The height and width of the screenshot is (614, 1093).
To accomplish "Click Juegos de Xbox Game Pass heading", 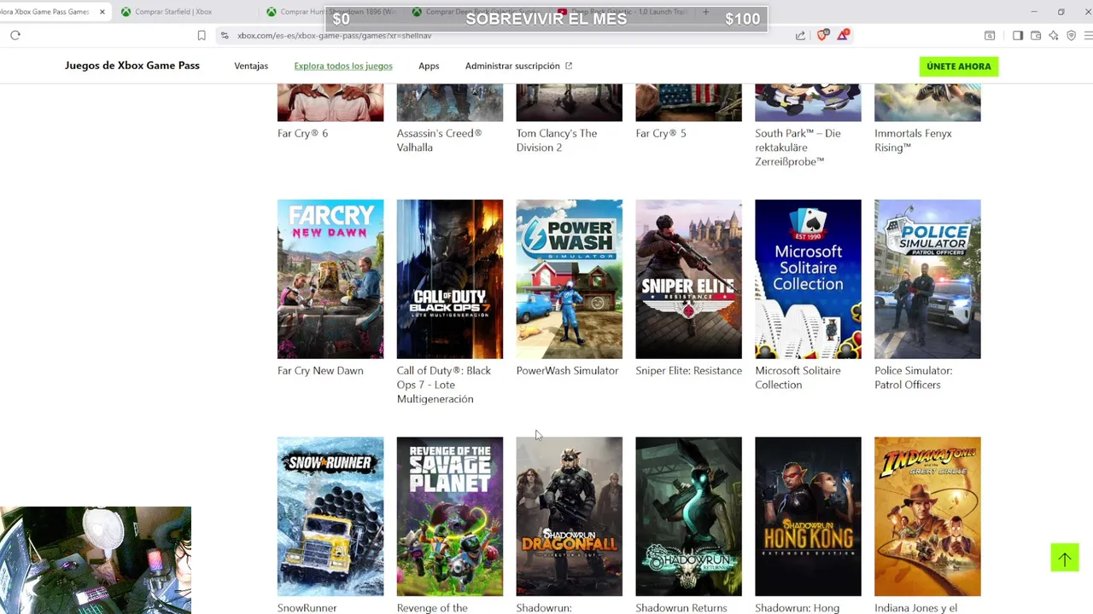I will coord(132,66).
